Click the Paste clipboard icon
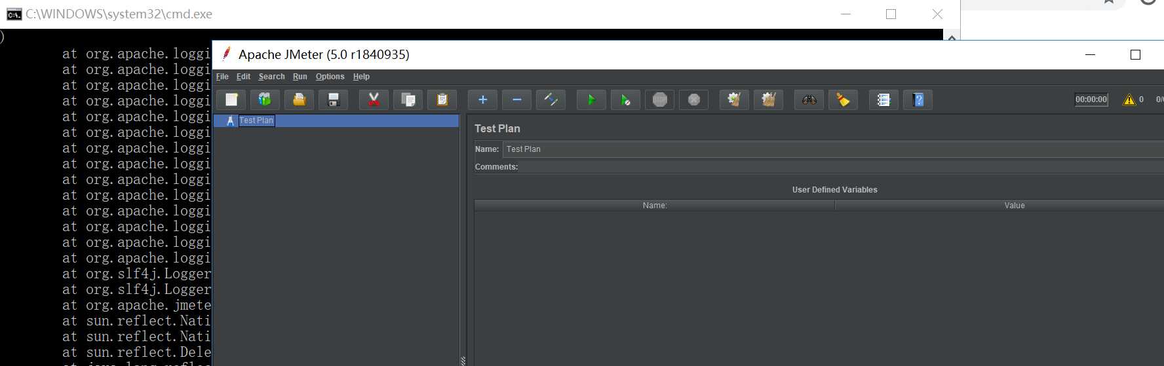Image resolution: width=1164 pixels, height=366 pixels. pyautogui.click(x=442, y=100)
